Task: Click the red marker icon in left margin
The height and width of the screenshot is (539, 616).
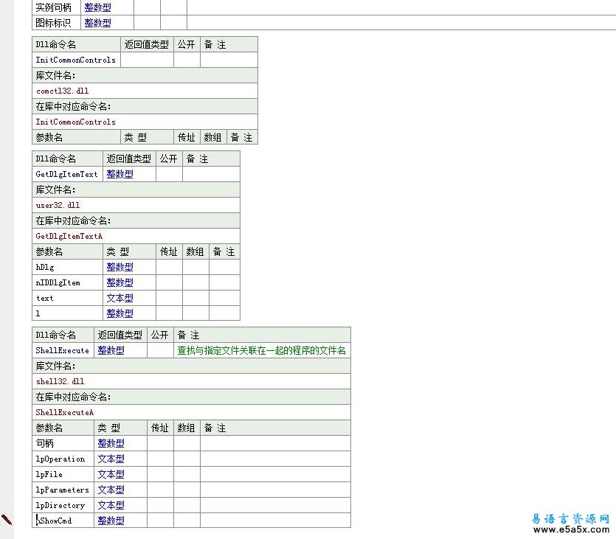Action: (7, 520)
